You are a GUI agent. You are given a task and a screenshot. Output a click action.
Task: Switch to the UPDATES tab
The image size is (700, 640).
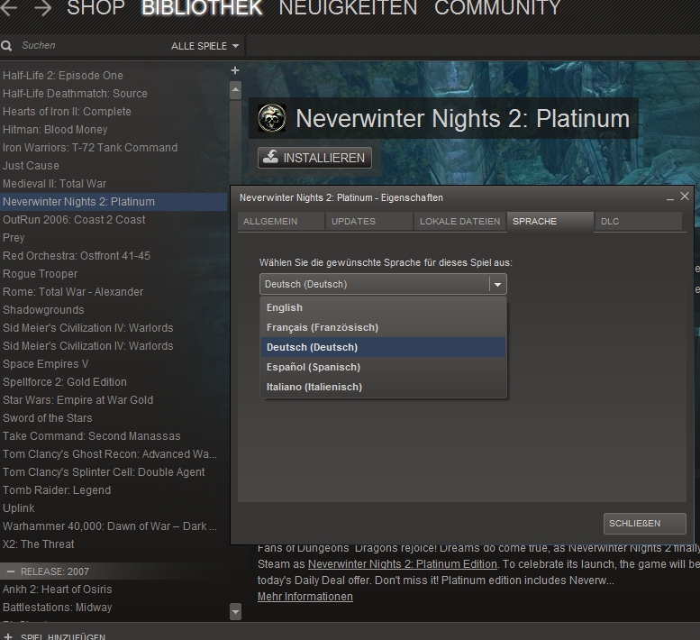(x=369, y=222)
